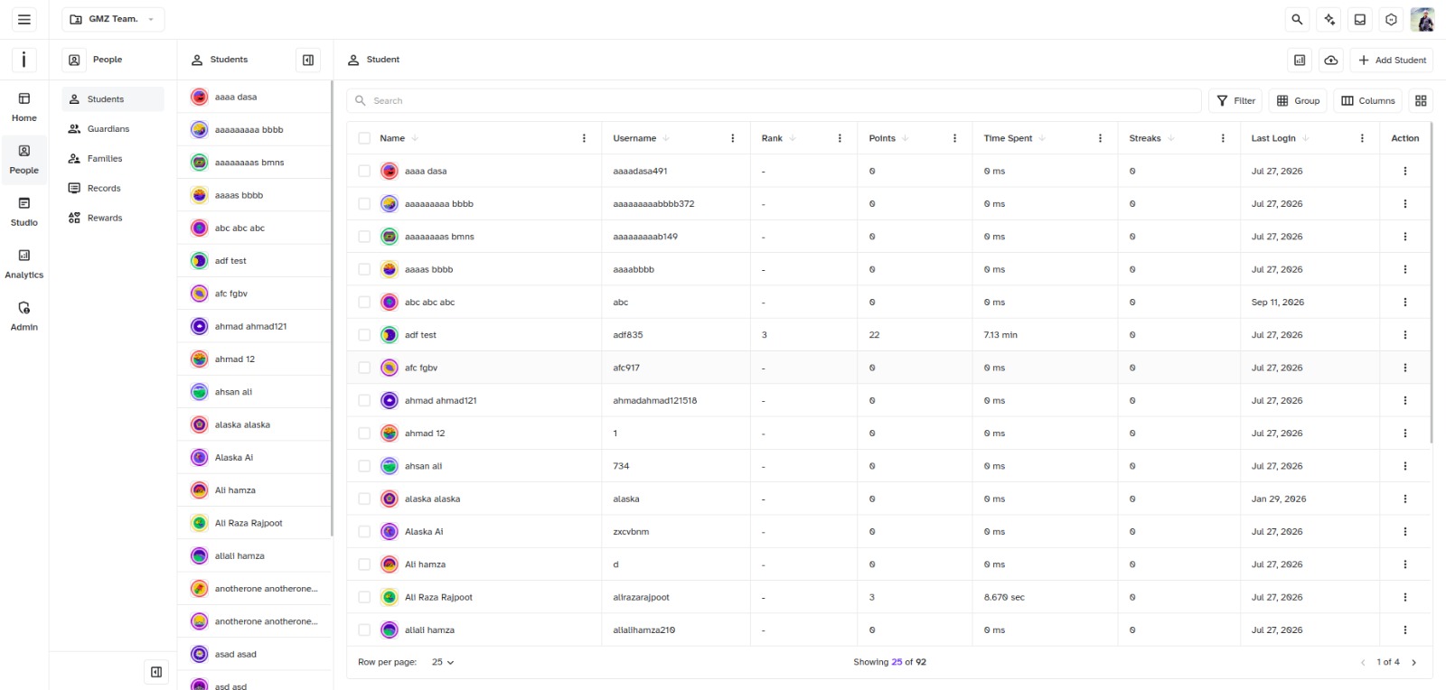Switch to grid view layout icon
This screenshot has width=1446, height=690.
[x=1421, y=100]
